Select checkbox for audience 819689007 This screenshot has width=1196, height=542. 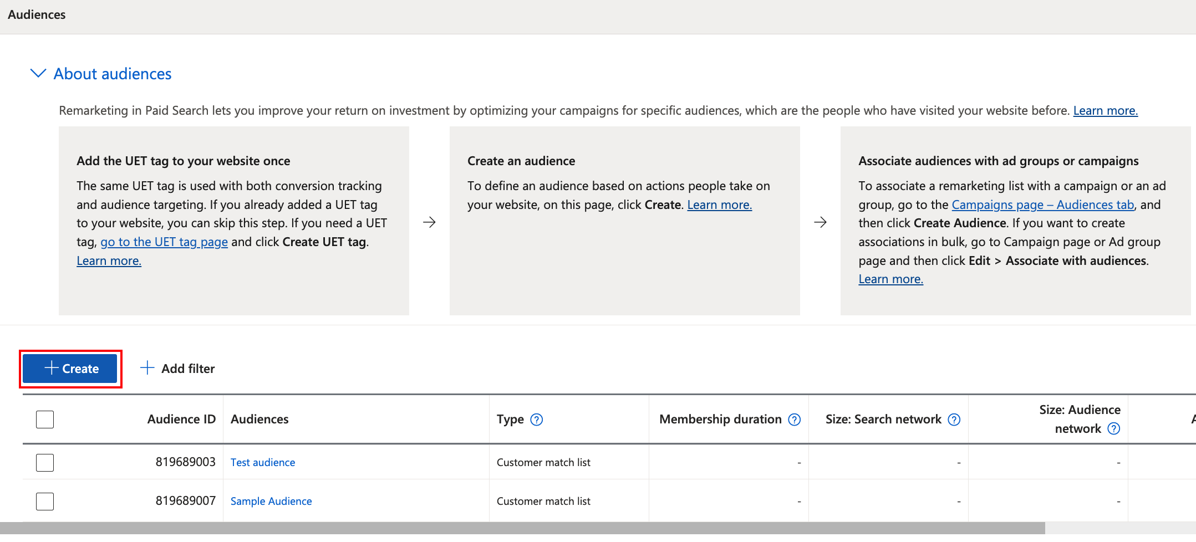[45, 501]
